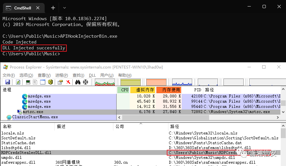286x166 pixels.
Task: Click the yellow commit history graph
Action: click(x=131, y=82)
